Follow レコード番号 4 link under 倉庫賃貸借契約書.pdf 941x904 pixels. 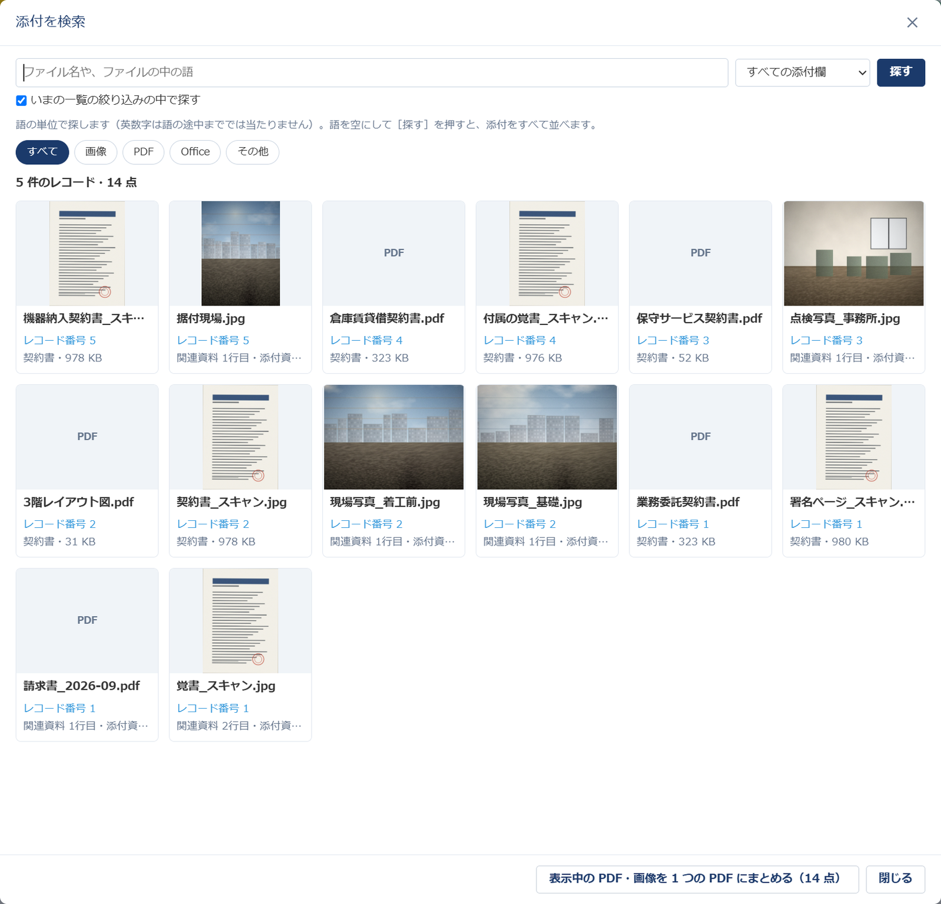[x=366, y=340]
